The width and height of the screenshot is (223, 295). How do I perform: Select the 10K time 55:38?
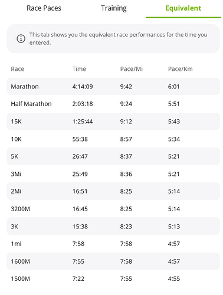(80, 139)
